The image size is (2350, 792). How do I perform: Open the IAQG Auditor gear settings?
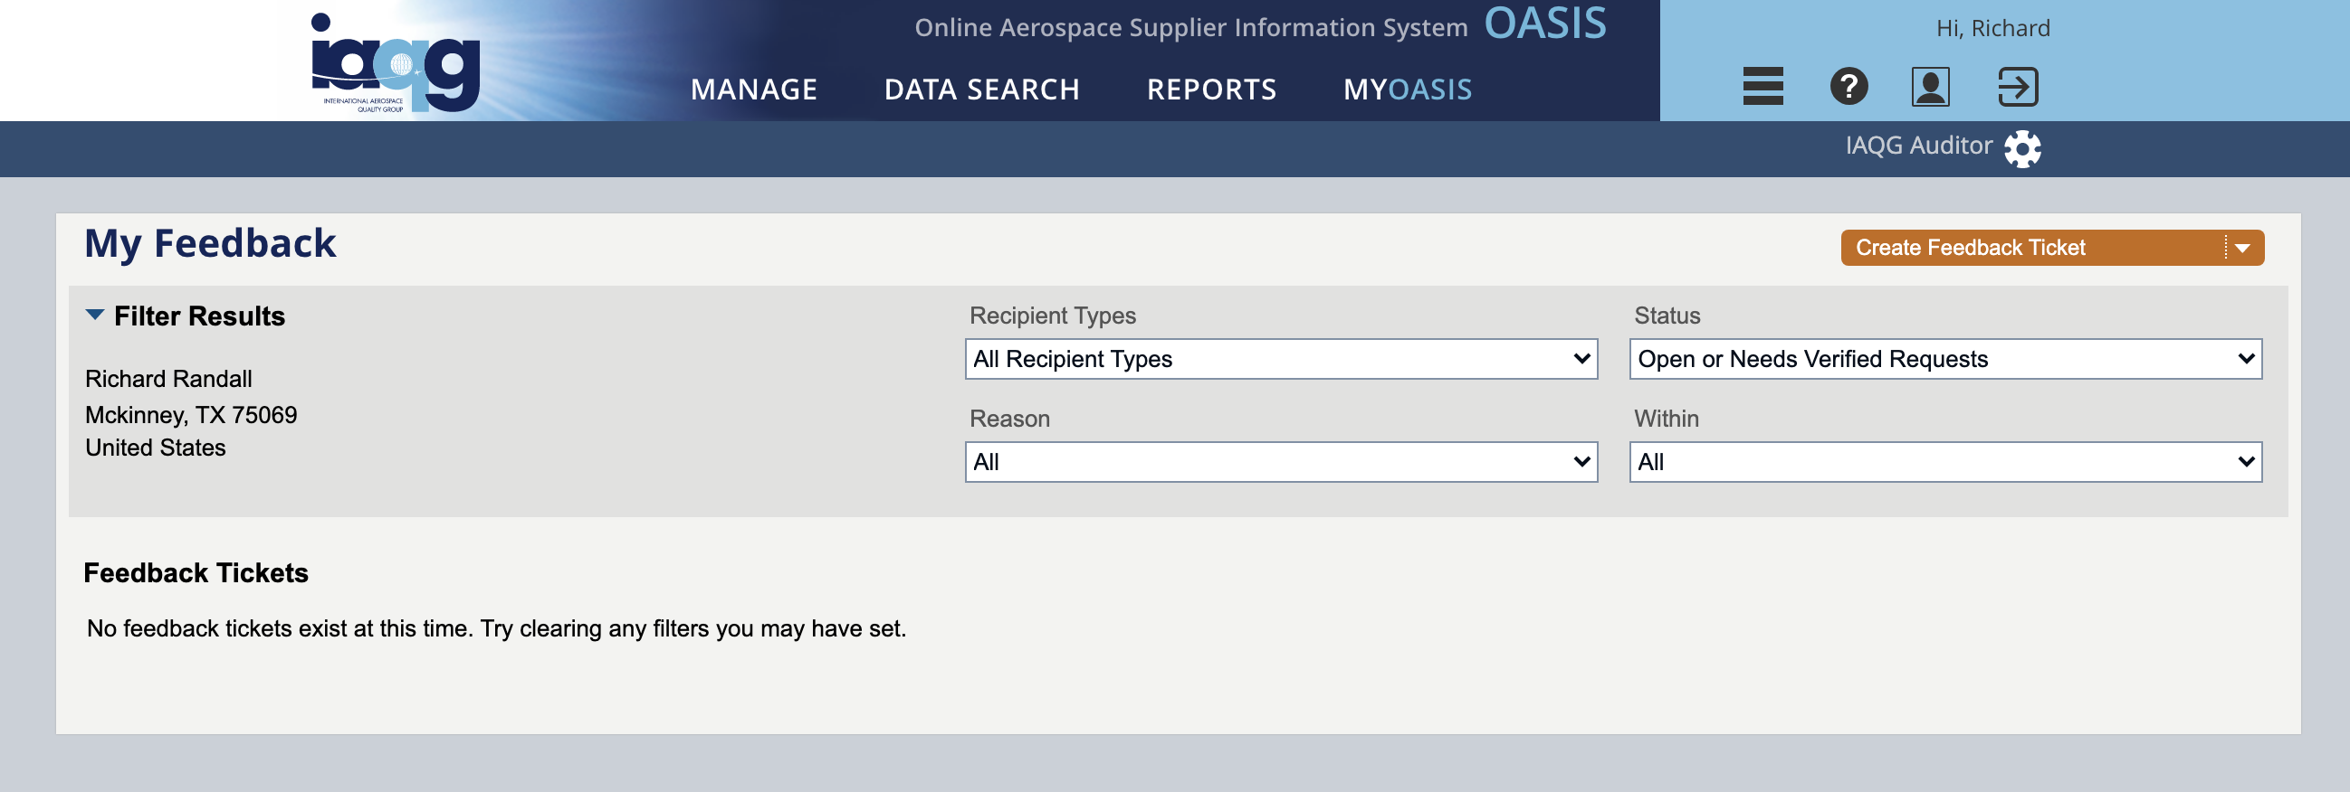pos(2022,148)
